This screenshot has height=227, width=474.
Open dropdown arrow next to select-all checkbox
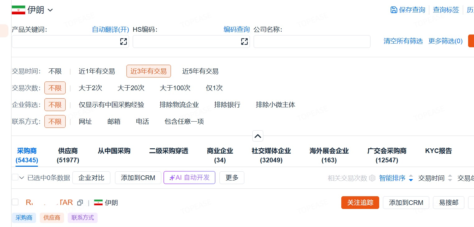(x=22, y=178)
